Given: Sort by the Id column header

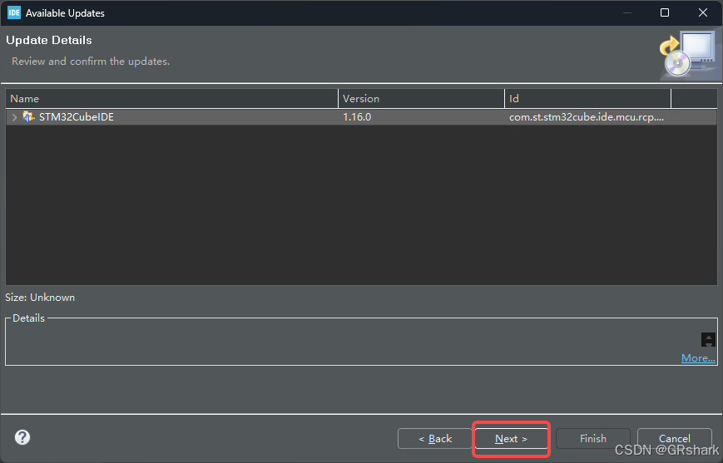Looking at the screenshot, I should tap(588, 99).
